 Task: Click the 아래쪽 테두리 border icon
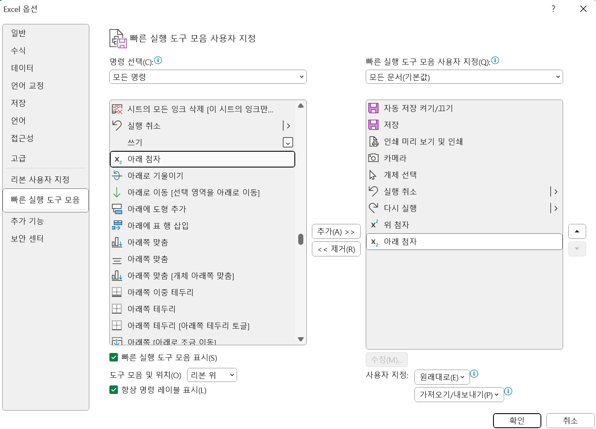point(117,309)
